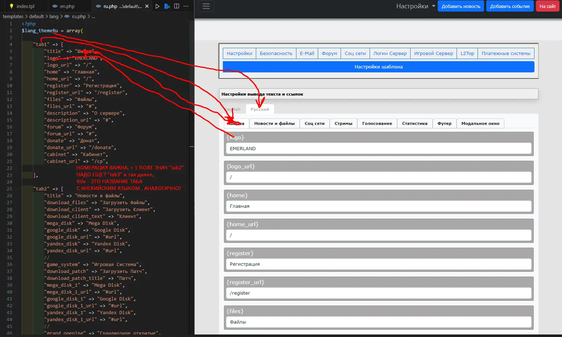Switch to the en.php editor tab
Image resolution: width=562 pixels, height=337 pixels.
click(64, 6)
